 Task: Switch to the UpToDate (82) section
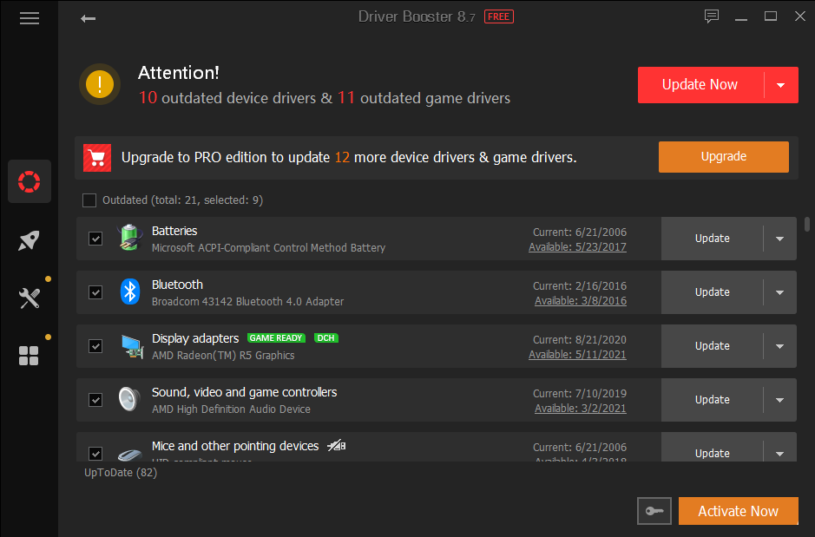[120, 472]
